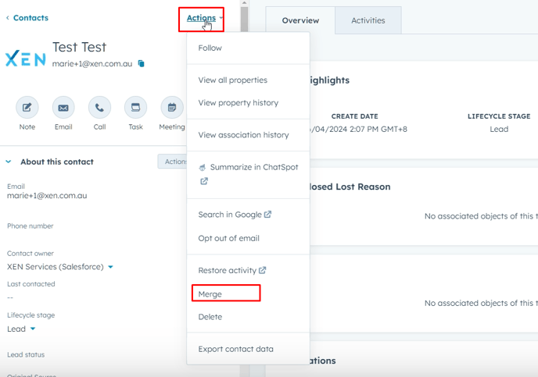Switch to the Activities tab
This screenshot has width=538, height=377.
coord(368,20)
